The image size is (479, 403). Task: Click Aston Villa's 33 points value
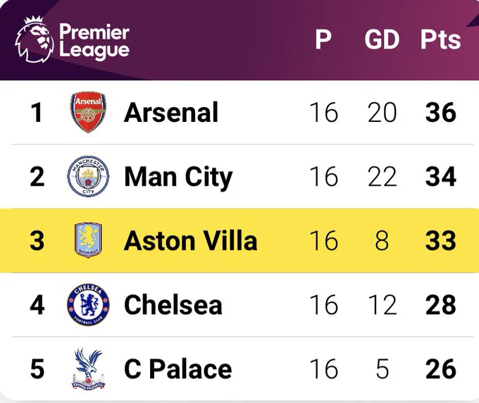[441, 241]
